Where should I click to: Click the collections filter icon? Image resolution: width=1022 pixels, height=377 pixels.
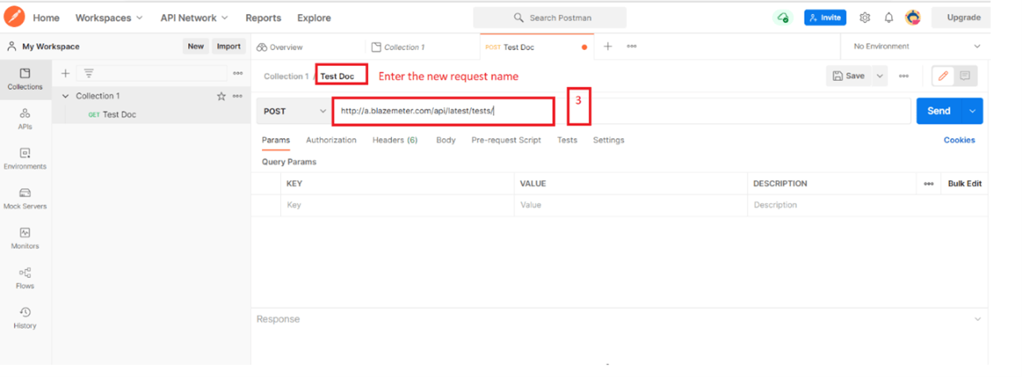[x=89, y=73]
